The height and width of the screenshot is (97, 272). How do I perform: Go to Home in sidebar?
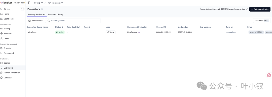pos(13,14)
